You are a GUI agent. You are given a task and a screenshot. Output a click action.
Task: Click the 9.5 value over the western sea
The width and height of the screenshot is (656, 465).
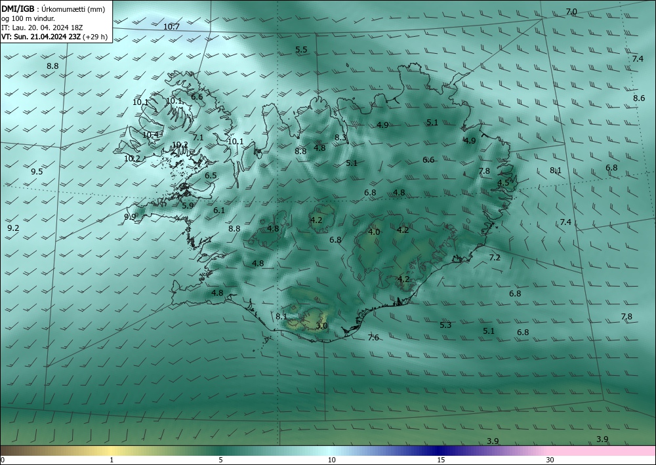click(x=37, y=171)
